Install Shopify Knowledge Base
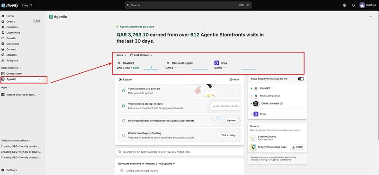This screenshot has width=379, height=175. tap(298, 147)
